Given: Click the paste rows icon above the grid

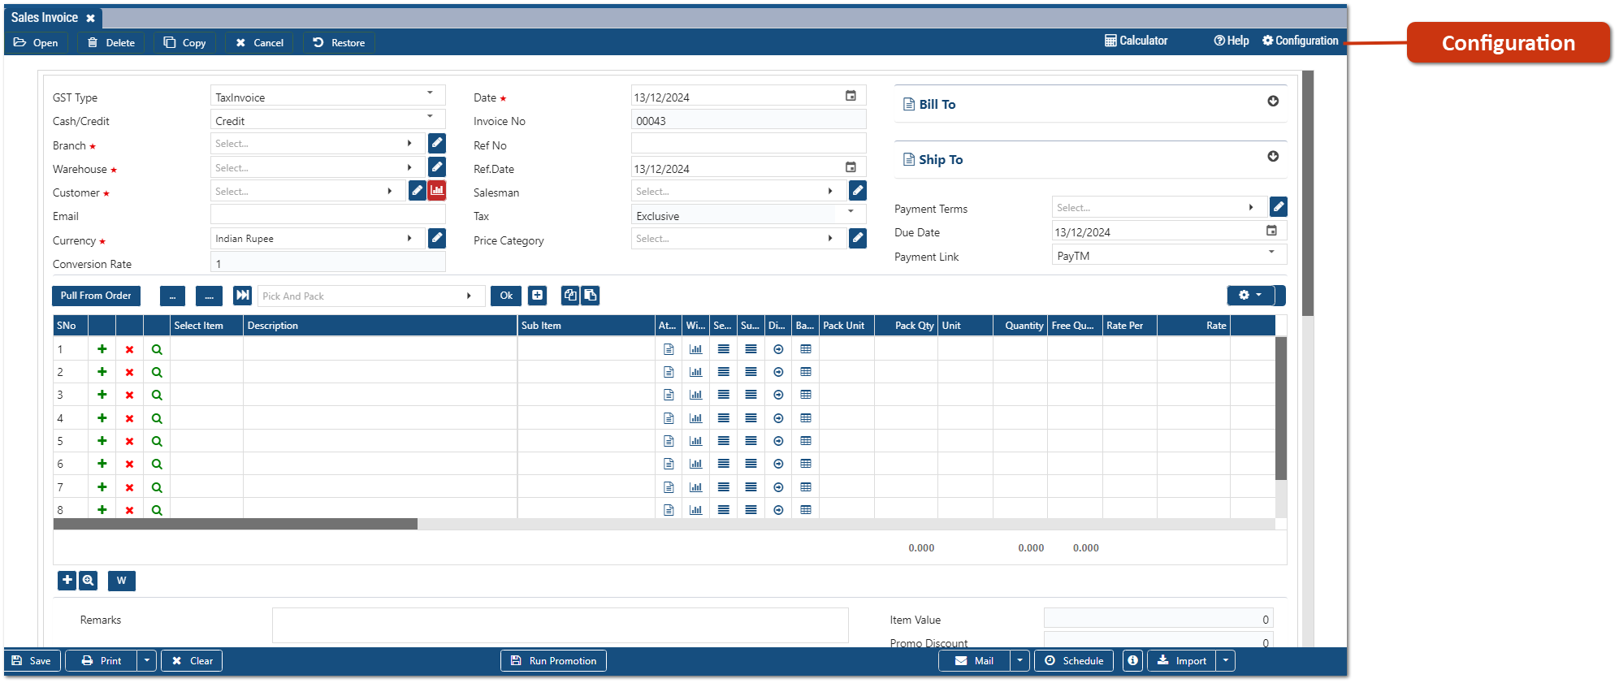Looking at the screenshot, I should coord(591,296).
